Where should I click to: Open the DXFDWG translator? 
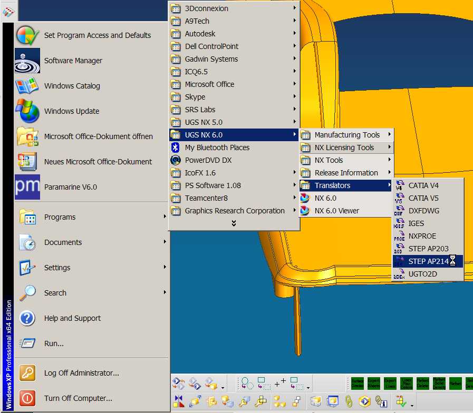click(x=428, y=211)
